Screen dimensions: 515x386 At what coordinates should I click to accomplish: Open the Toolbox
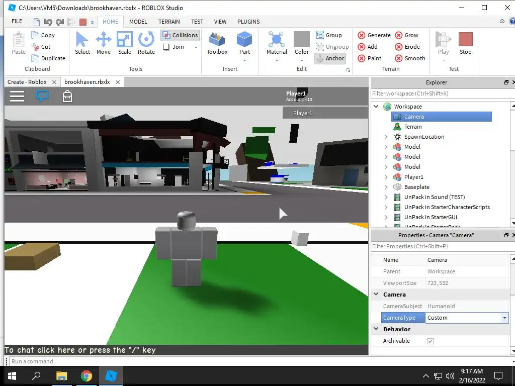(x=217, y=43)
